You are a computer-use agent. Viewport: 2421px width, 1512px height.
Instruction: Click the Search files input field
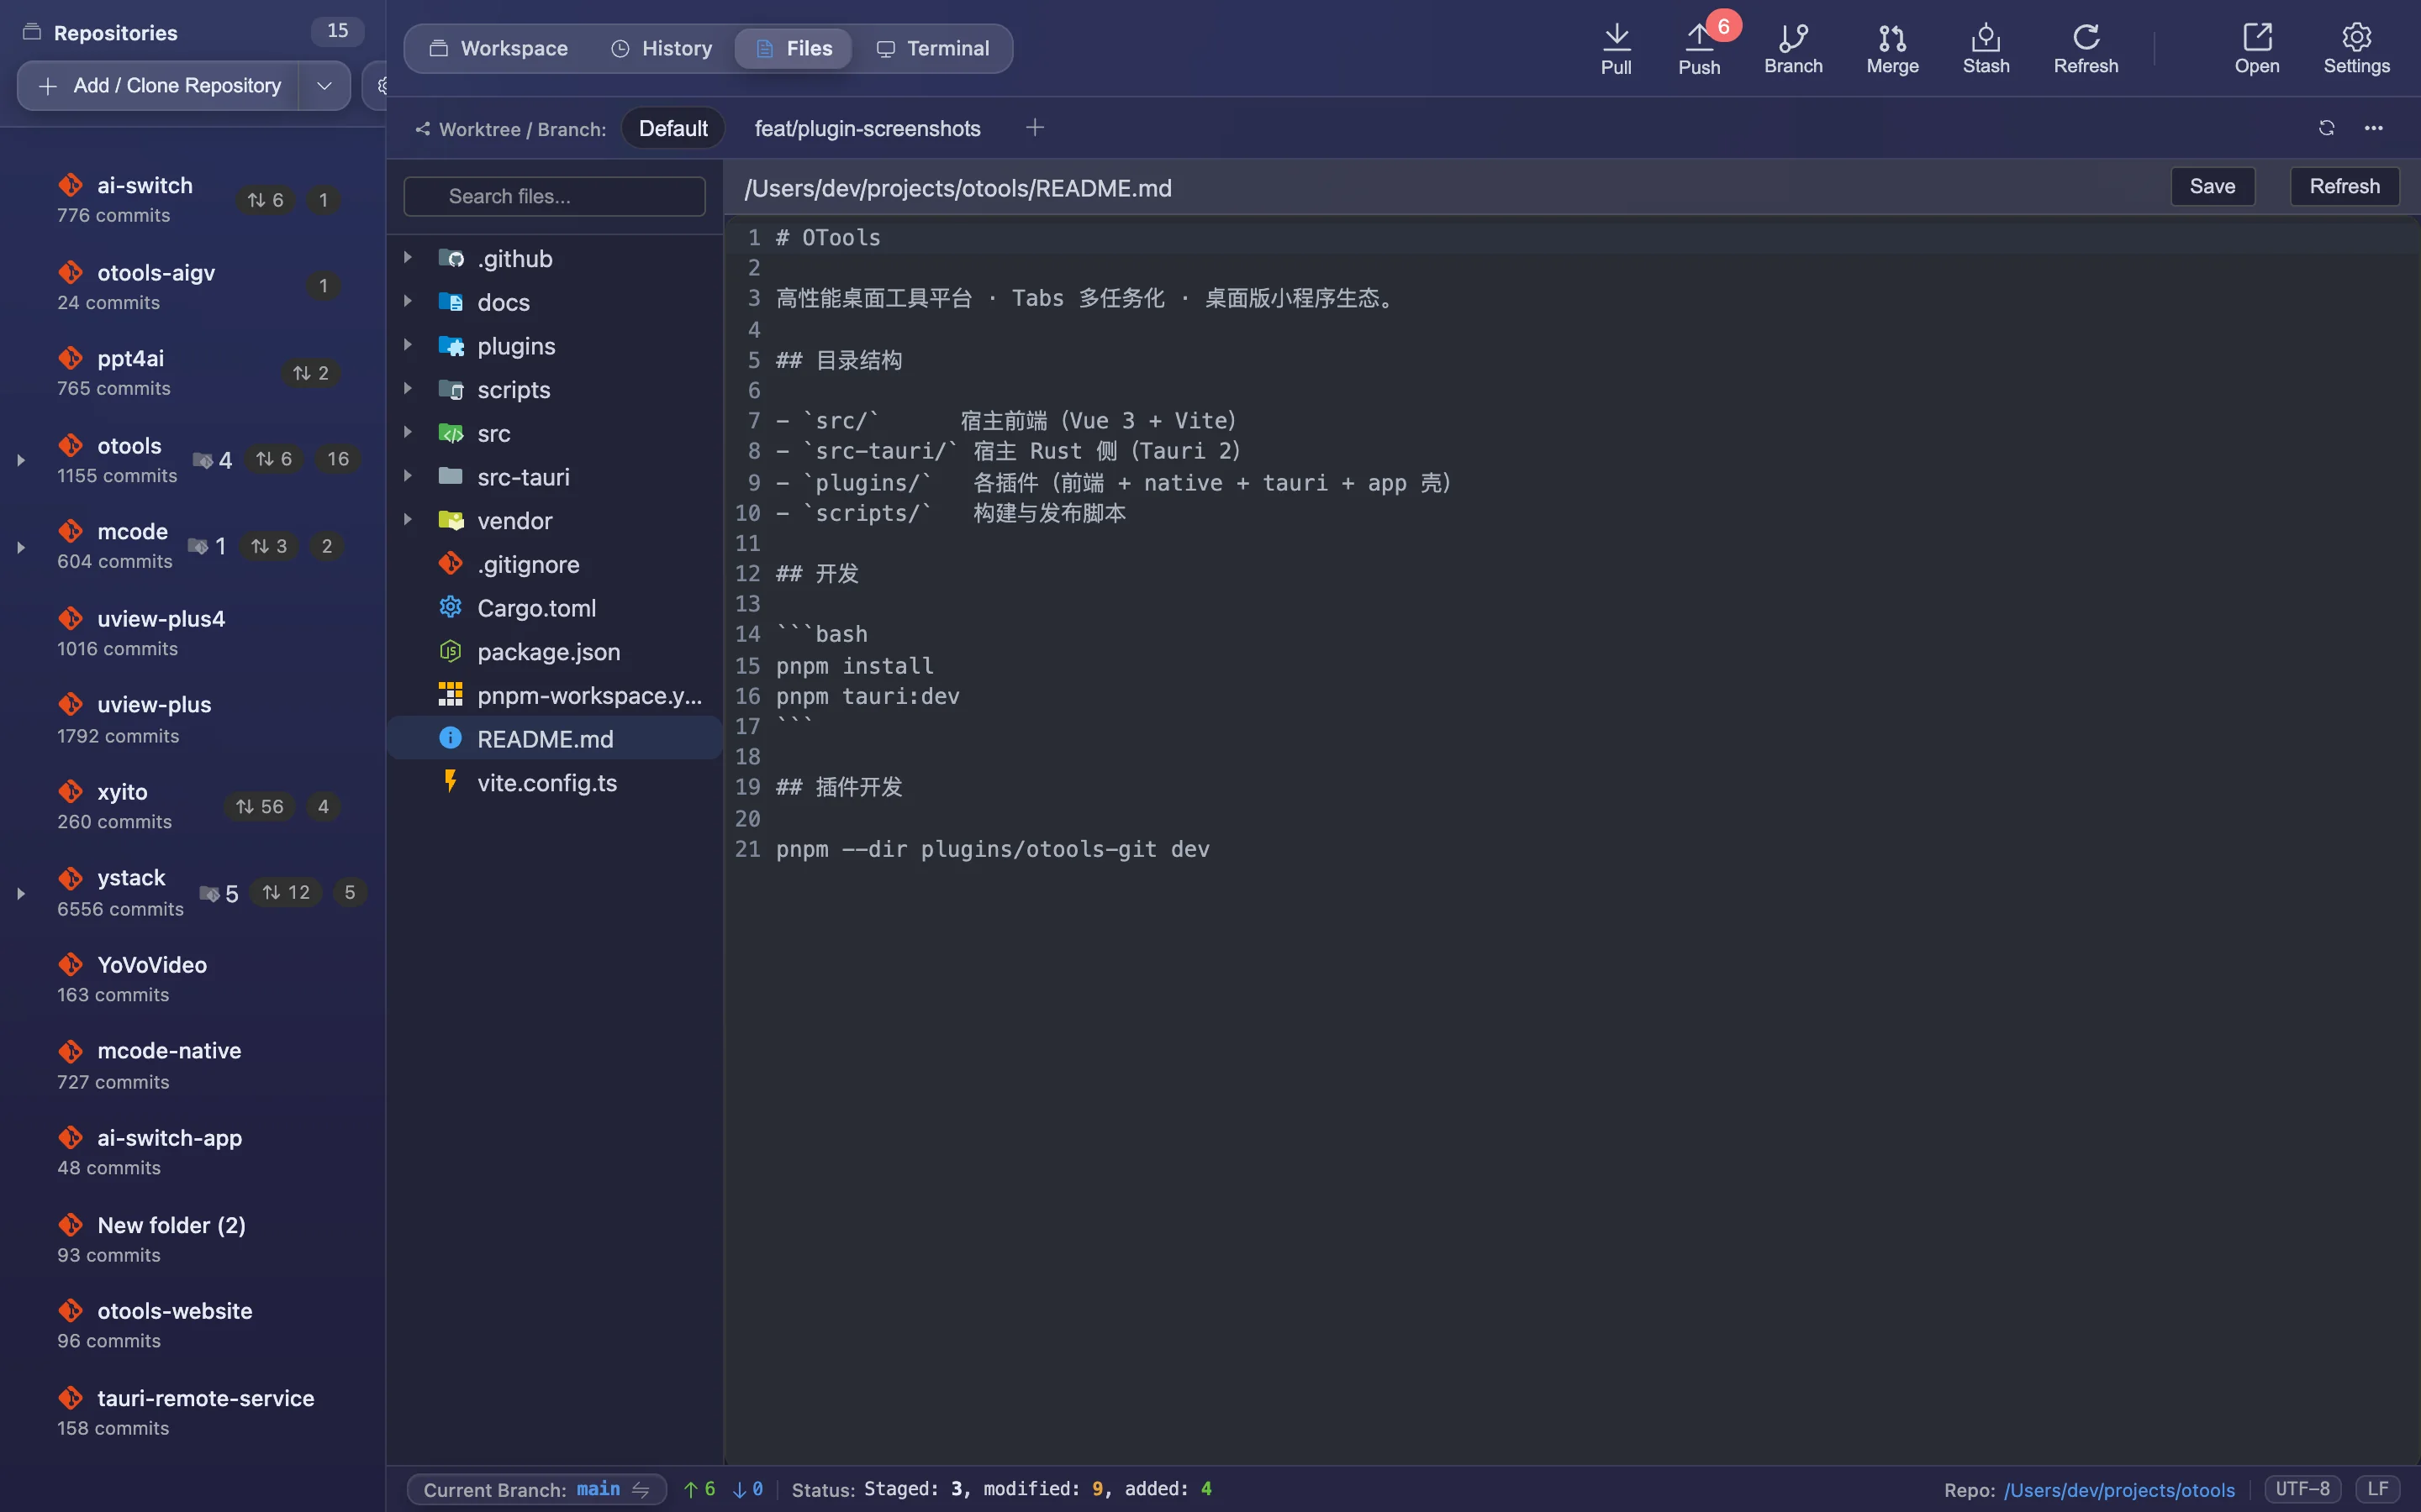pos(554,196)
